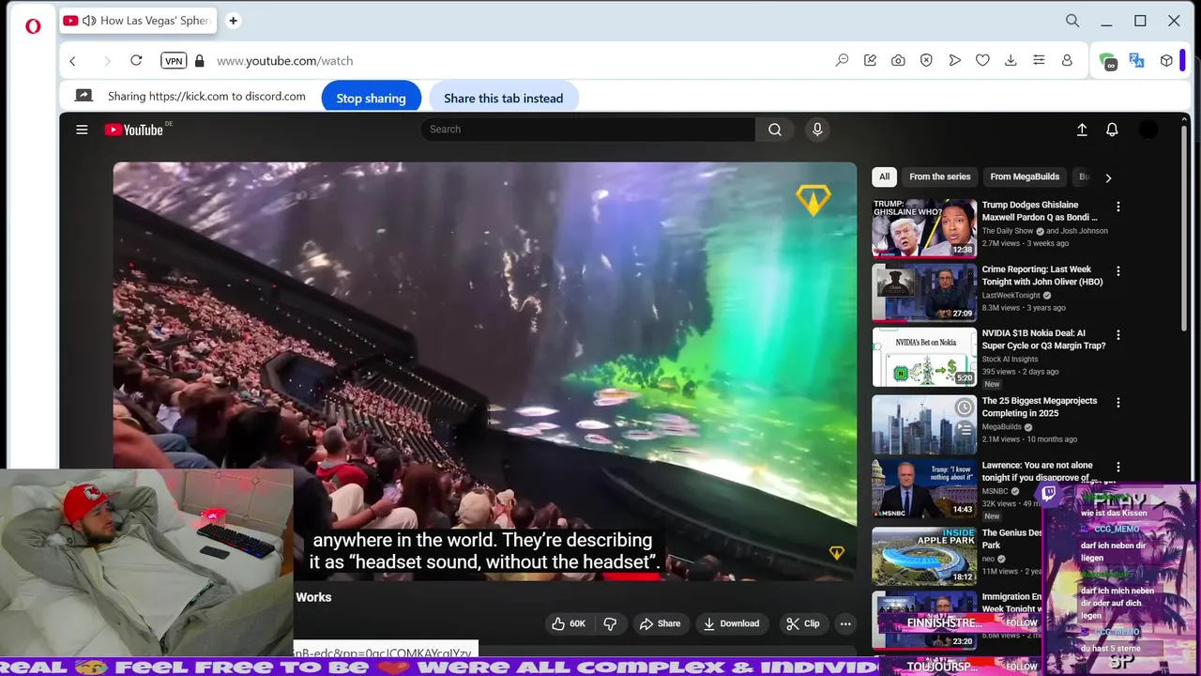Start voice search with microphone
Viewport: 1201px width, 676px height.
tap(817, 130)
